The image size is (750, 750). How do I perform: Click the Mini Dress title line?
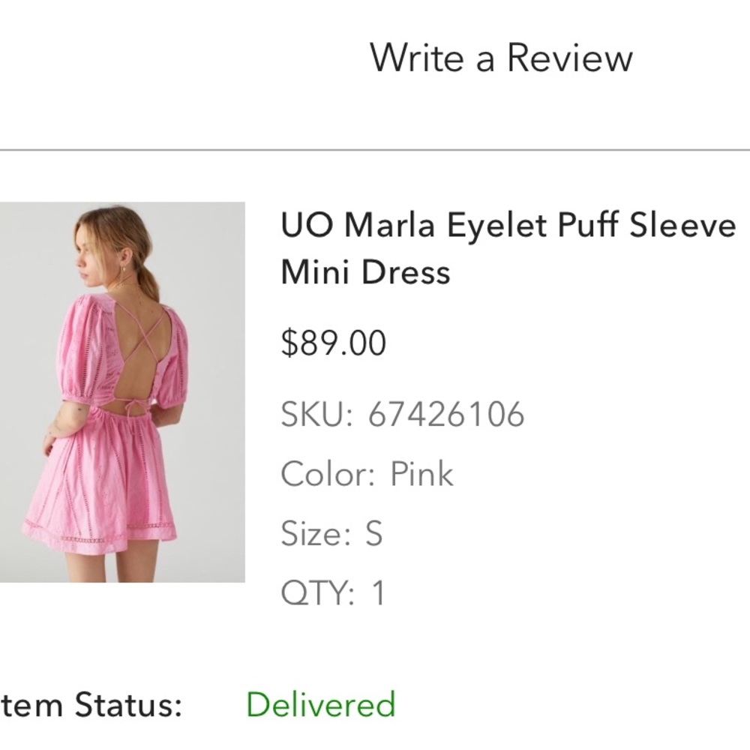coord(364,271)
